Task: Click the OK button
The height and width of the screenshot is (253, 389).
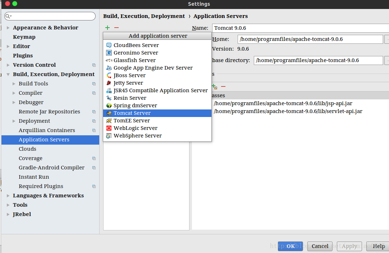Action: pos(290,246)
